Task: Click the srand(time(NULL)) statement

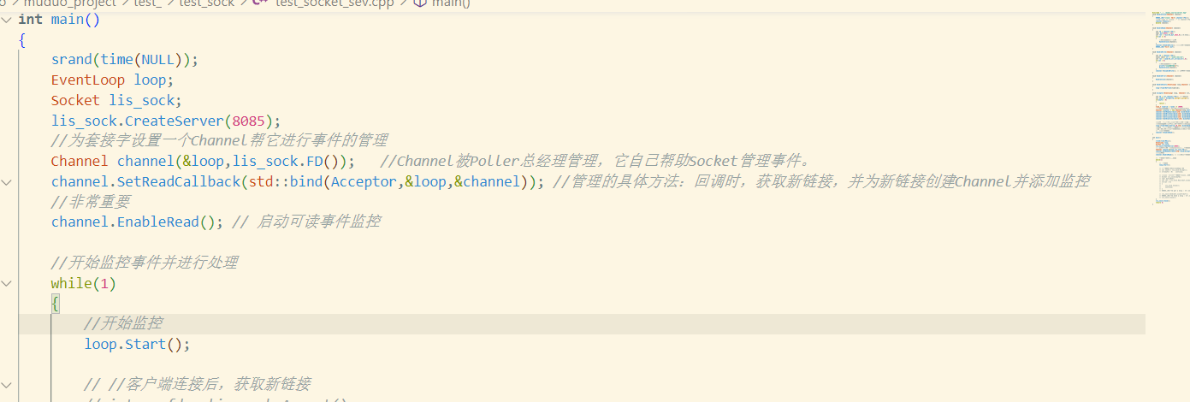Action: [x=125, y=60]
